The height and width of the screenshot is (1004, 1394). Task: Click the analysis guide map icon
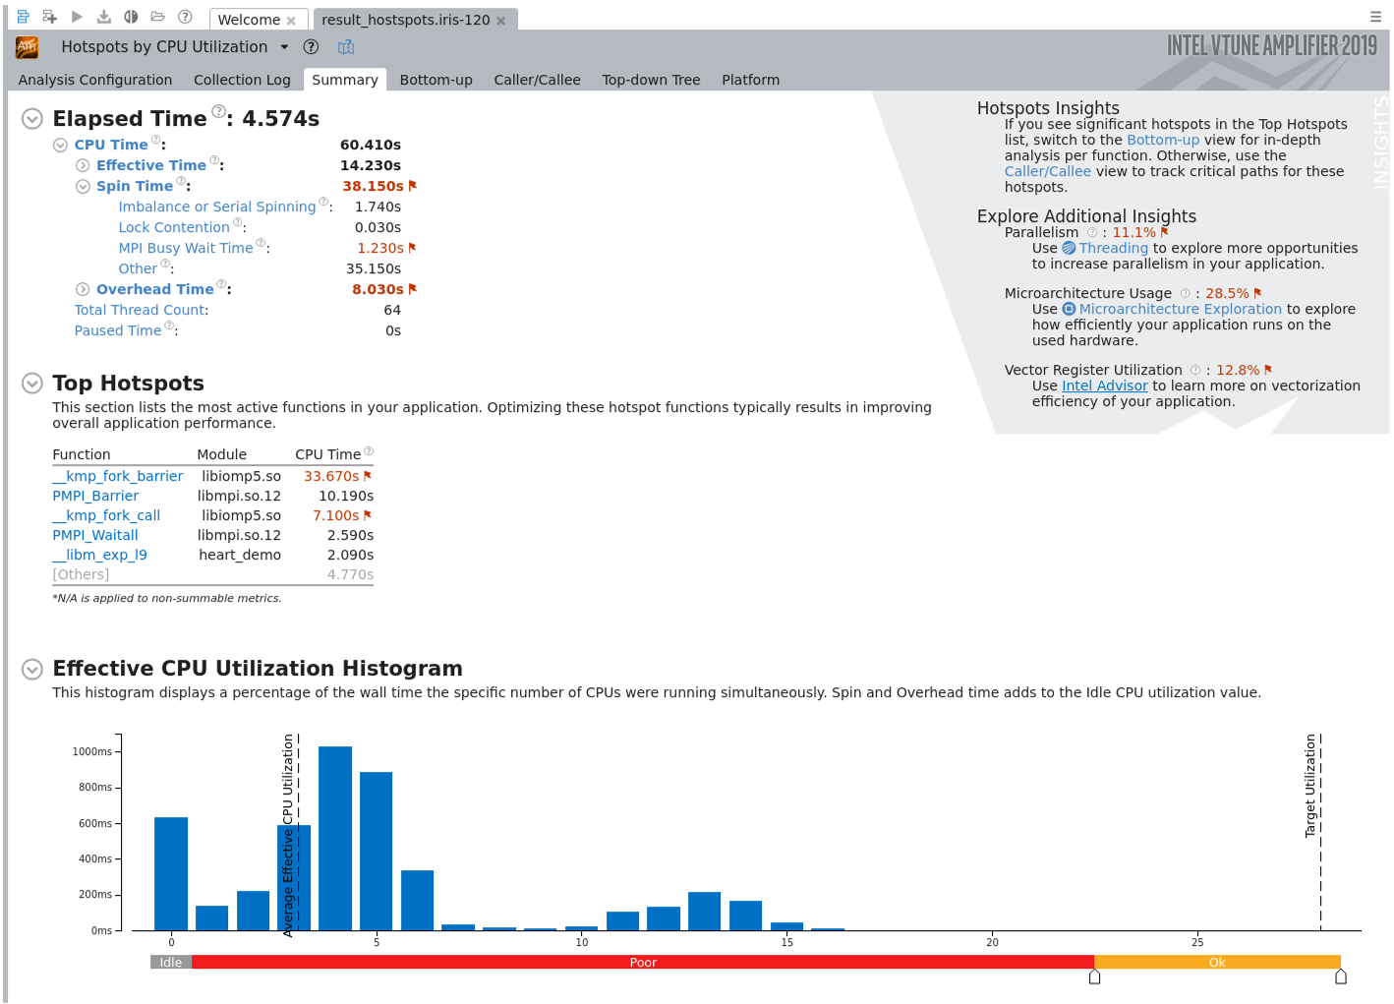346,47
